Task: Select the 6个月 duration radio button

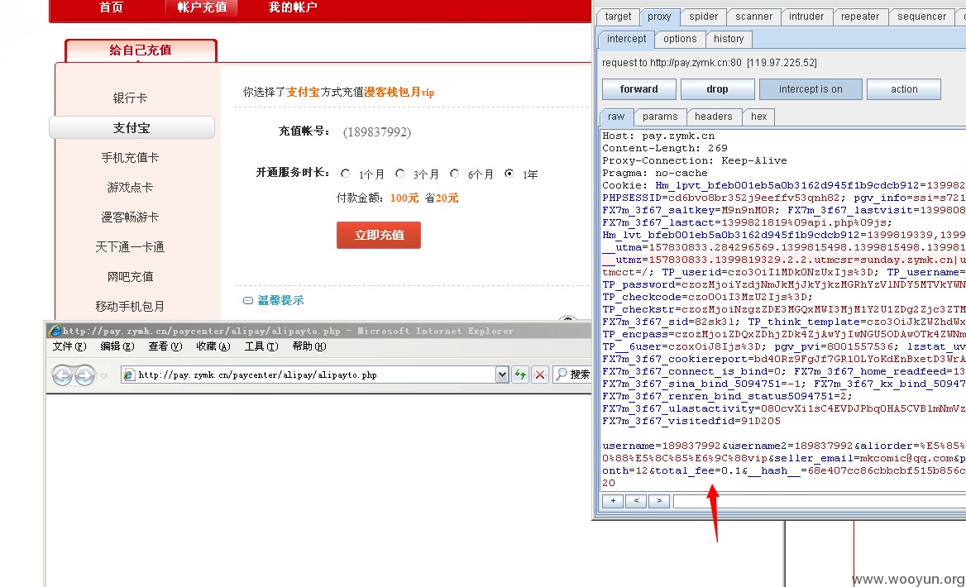Action: (455, 174)
